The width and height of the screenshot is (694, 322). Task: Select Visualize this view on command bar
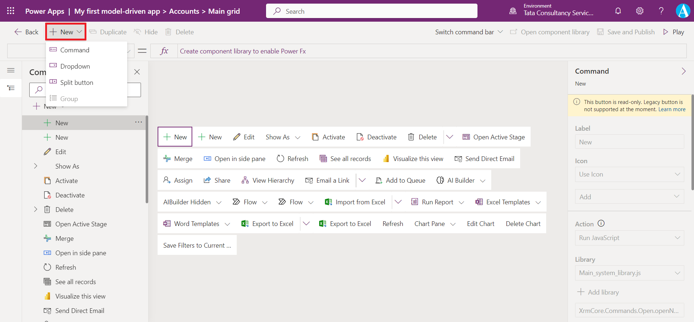[x=413, y=159]
